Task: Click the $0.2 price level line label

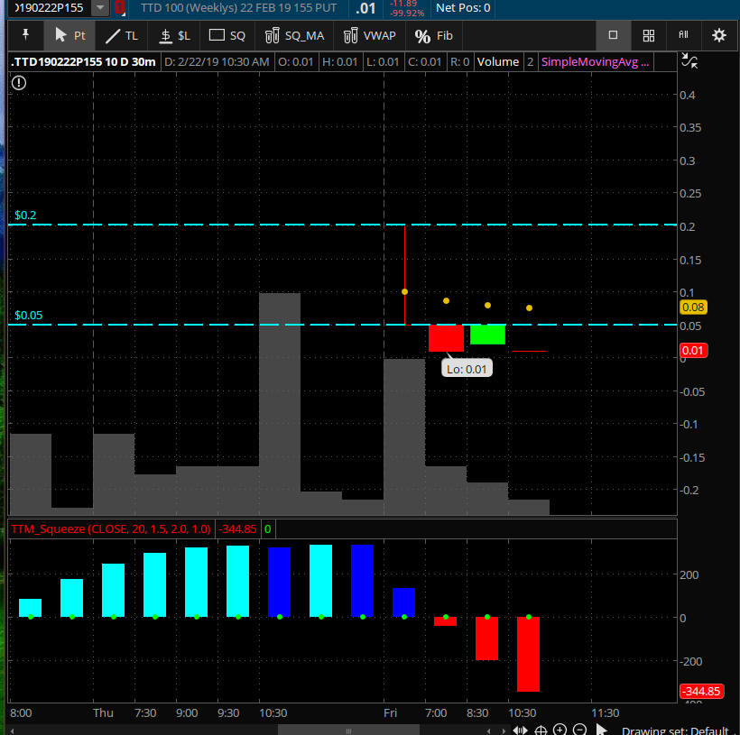Action: 25,216
